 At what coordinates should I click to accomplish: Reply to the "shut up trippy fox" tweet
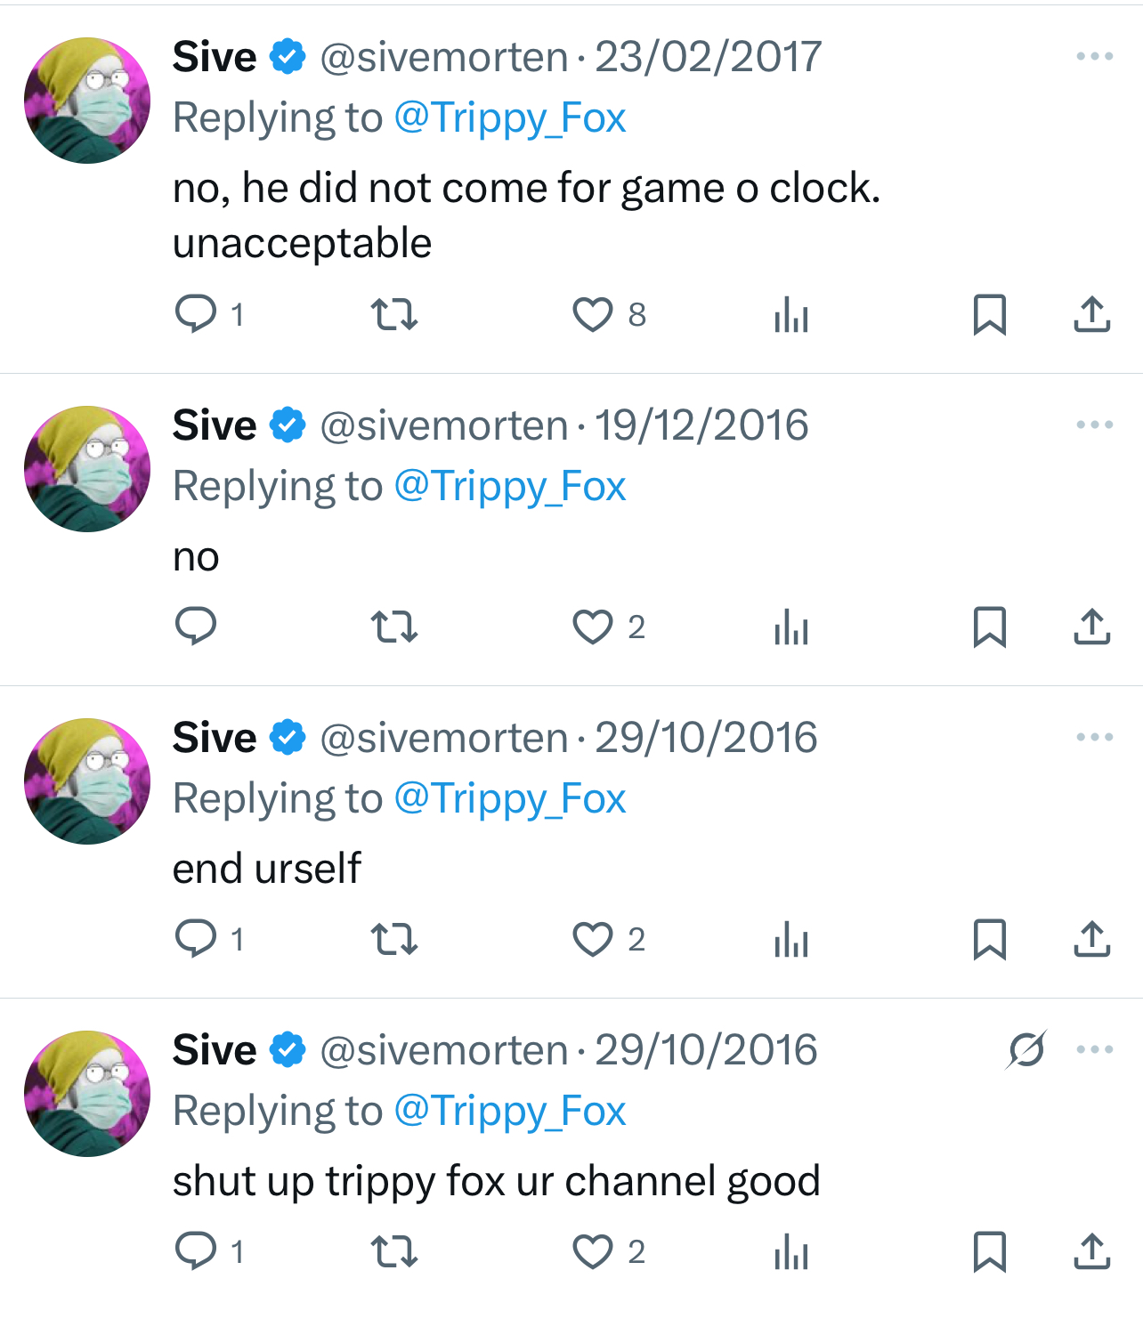[x=196, y=1252]
